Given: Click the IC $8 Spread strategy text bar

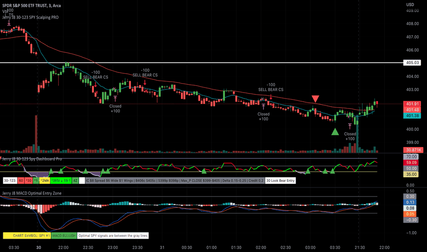Looking at the screenshot, I should (x=175, y=181).
